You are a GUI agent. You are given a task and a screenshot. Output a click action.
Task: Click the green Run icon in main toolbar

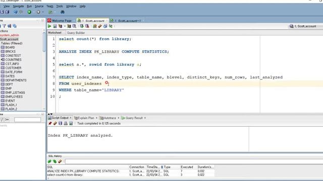click(x=29, y=12)
